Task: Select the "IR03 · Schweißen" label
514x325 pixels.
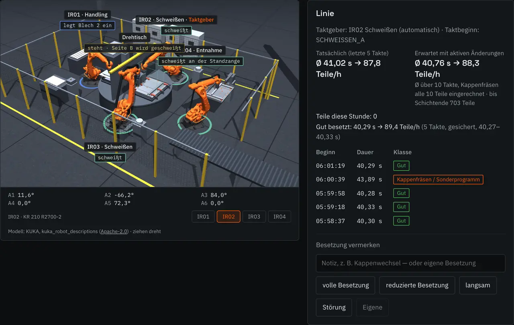Action: click(x=110, y=147)
